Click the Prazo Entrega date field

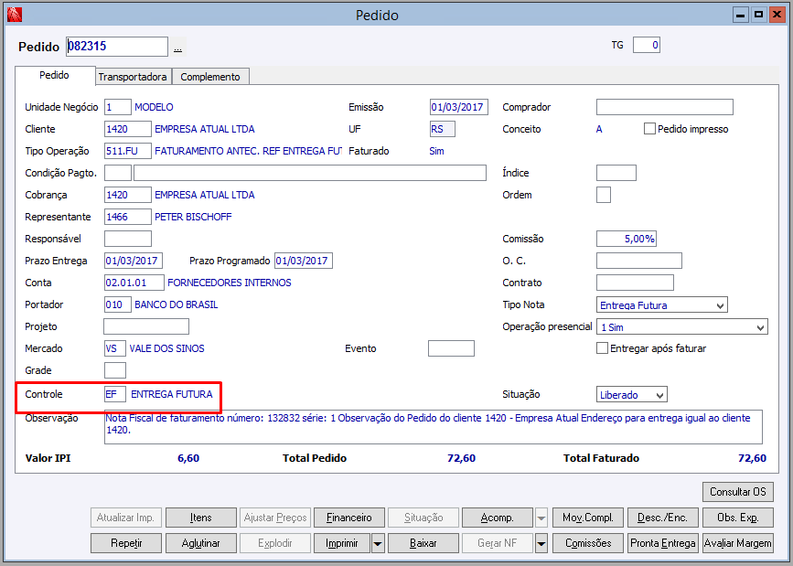pos(134,261)
